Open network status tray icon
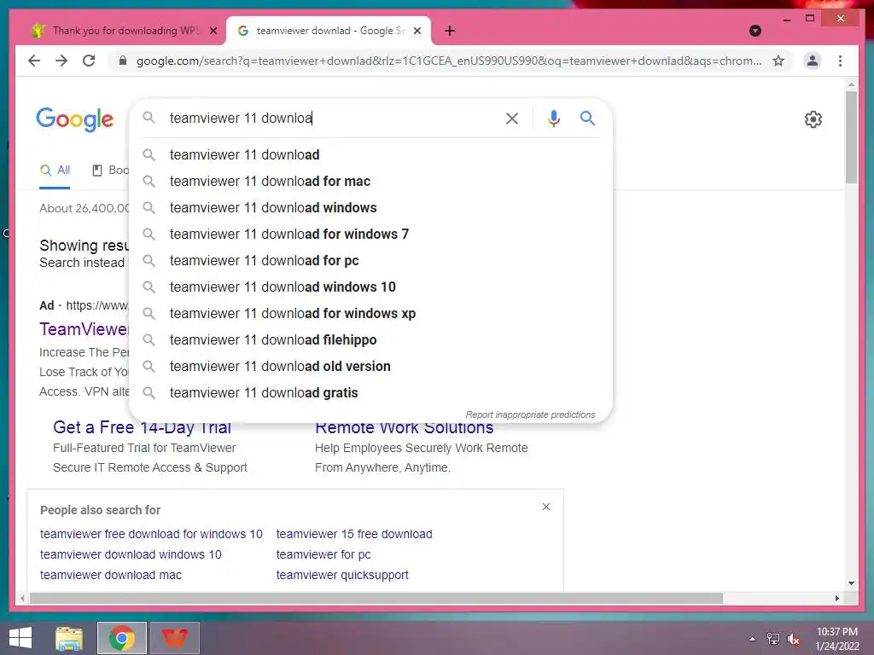 click(x=773, y=639)
